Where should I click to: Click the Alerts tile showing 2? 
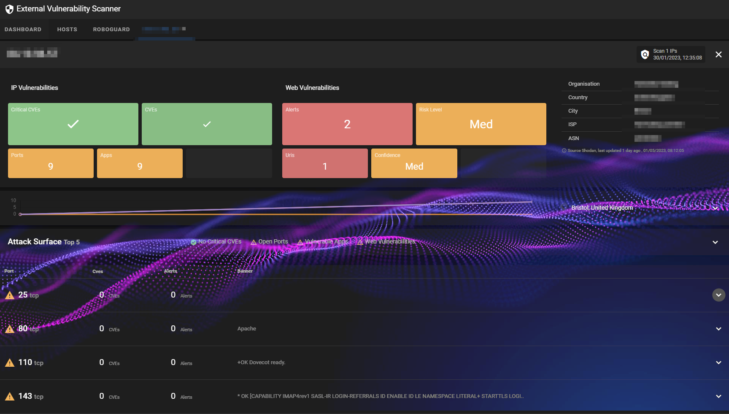(347, 124)
